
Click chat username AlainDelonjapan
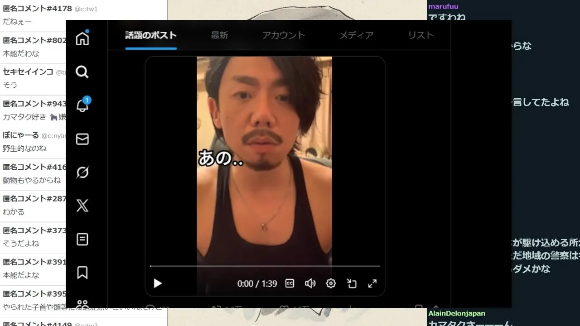[457, 313]
